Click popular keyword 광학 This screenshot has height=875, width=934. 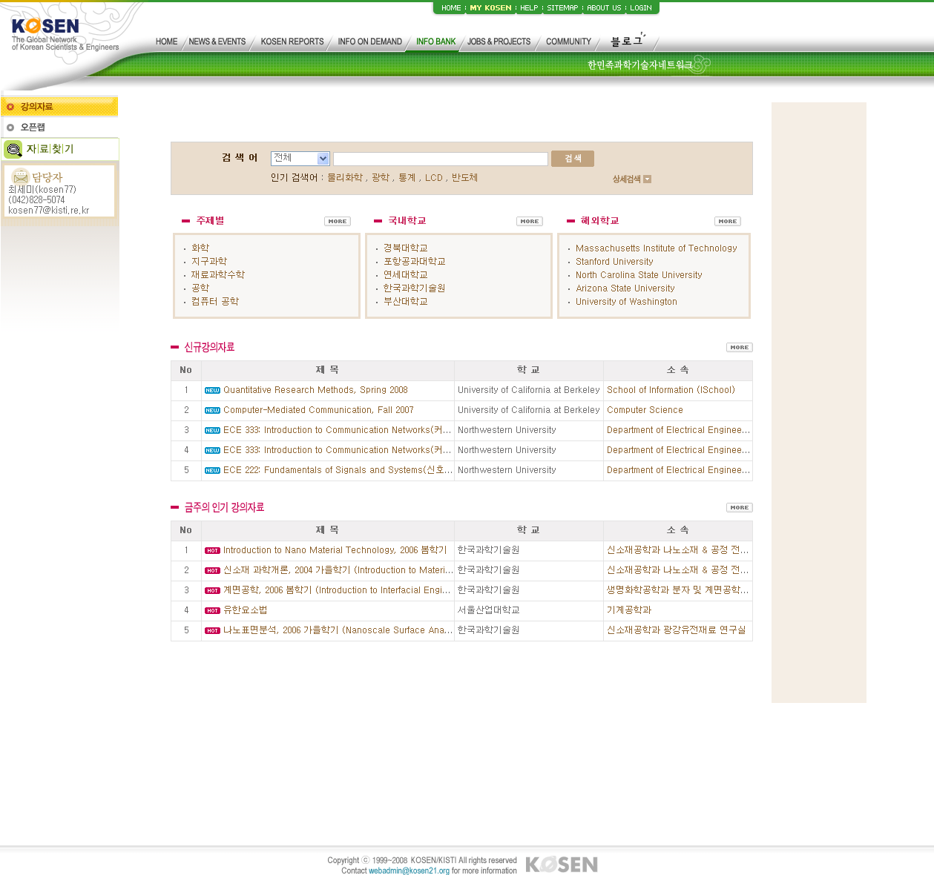point(381,178)
